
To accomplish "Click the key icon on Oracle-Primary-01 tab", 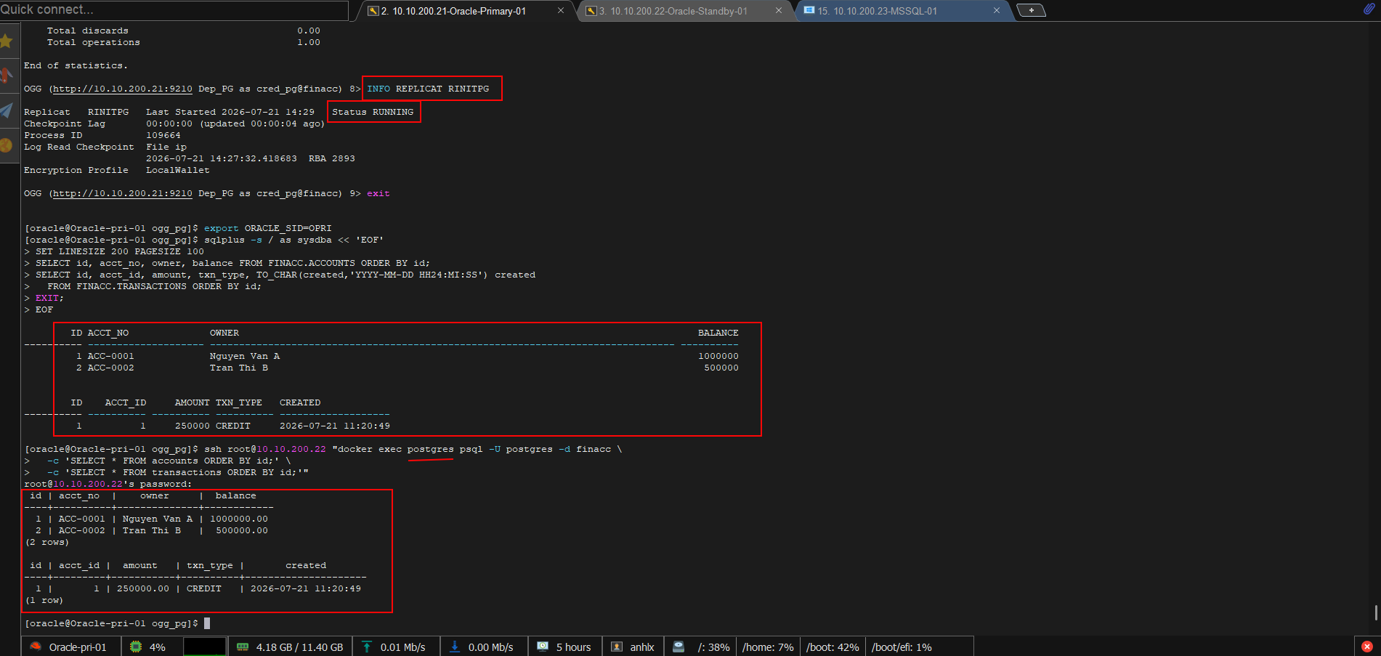I will (373, 11).
